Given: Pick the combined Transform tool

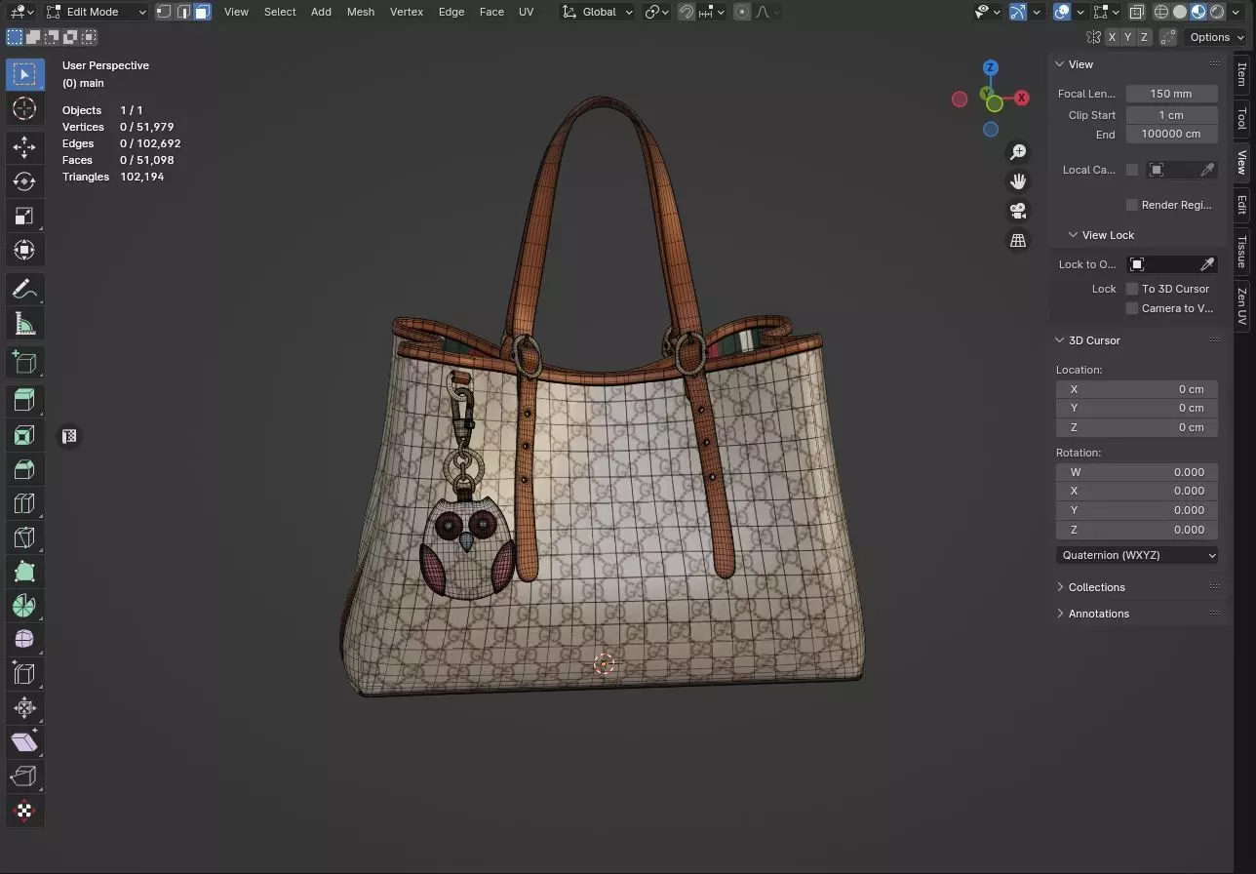Looking at the screenshot, I should (24, 250).
